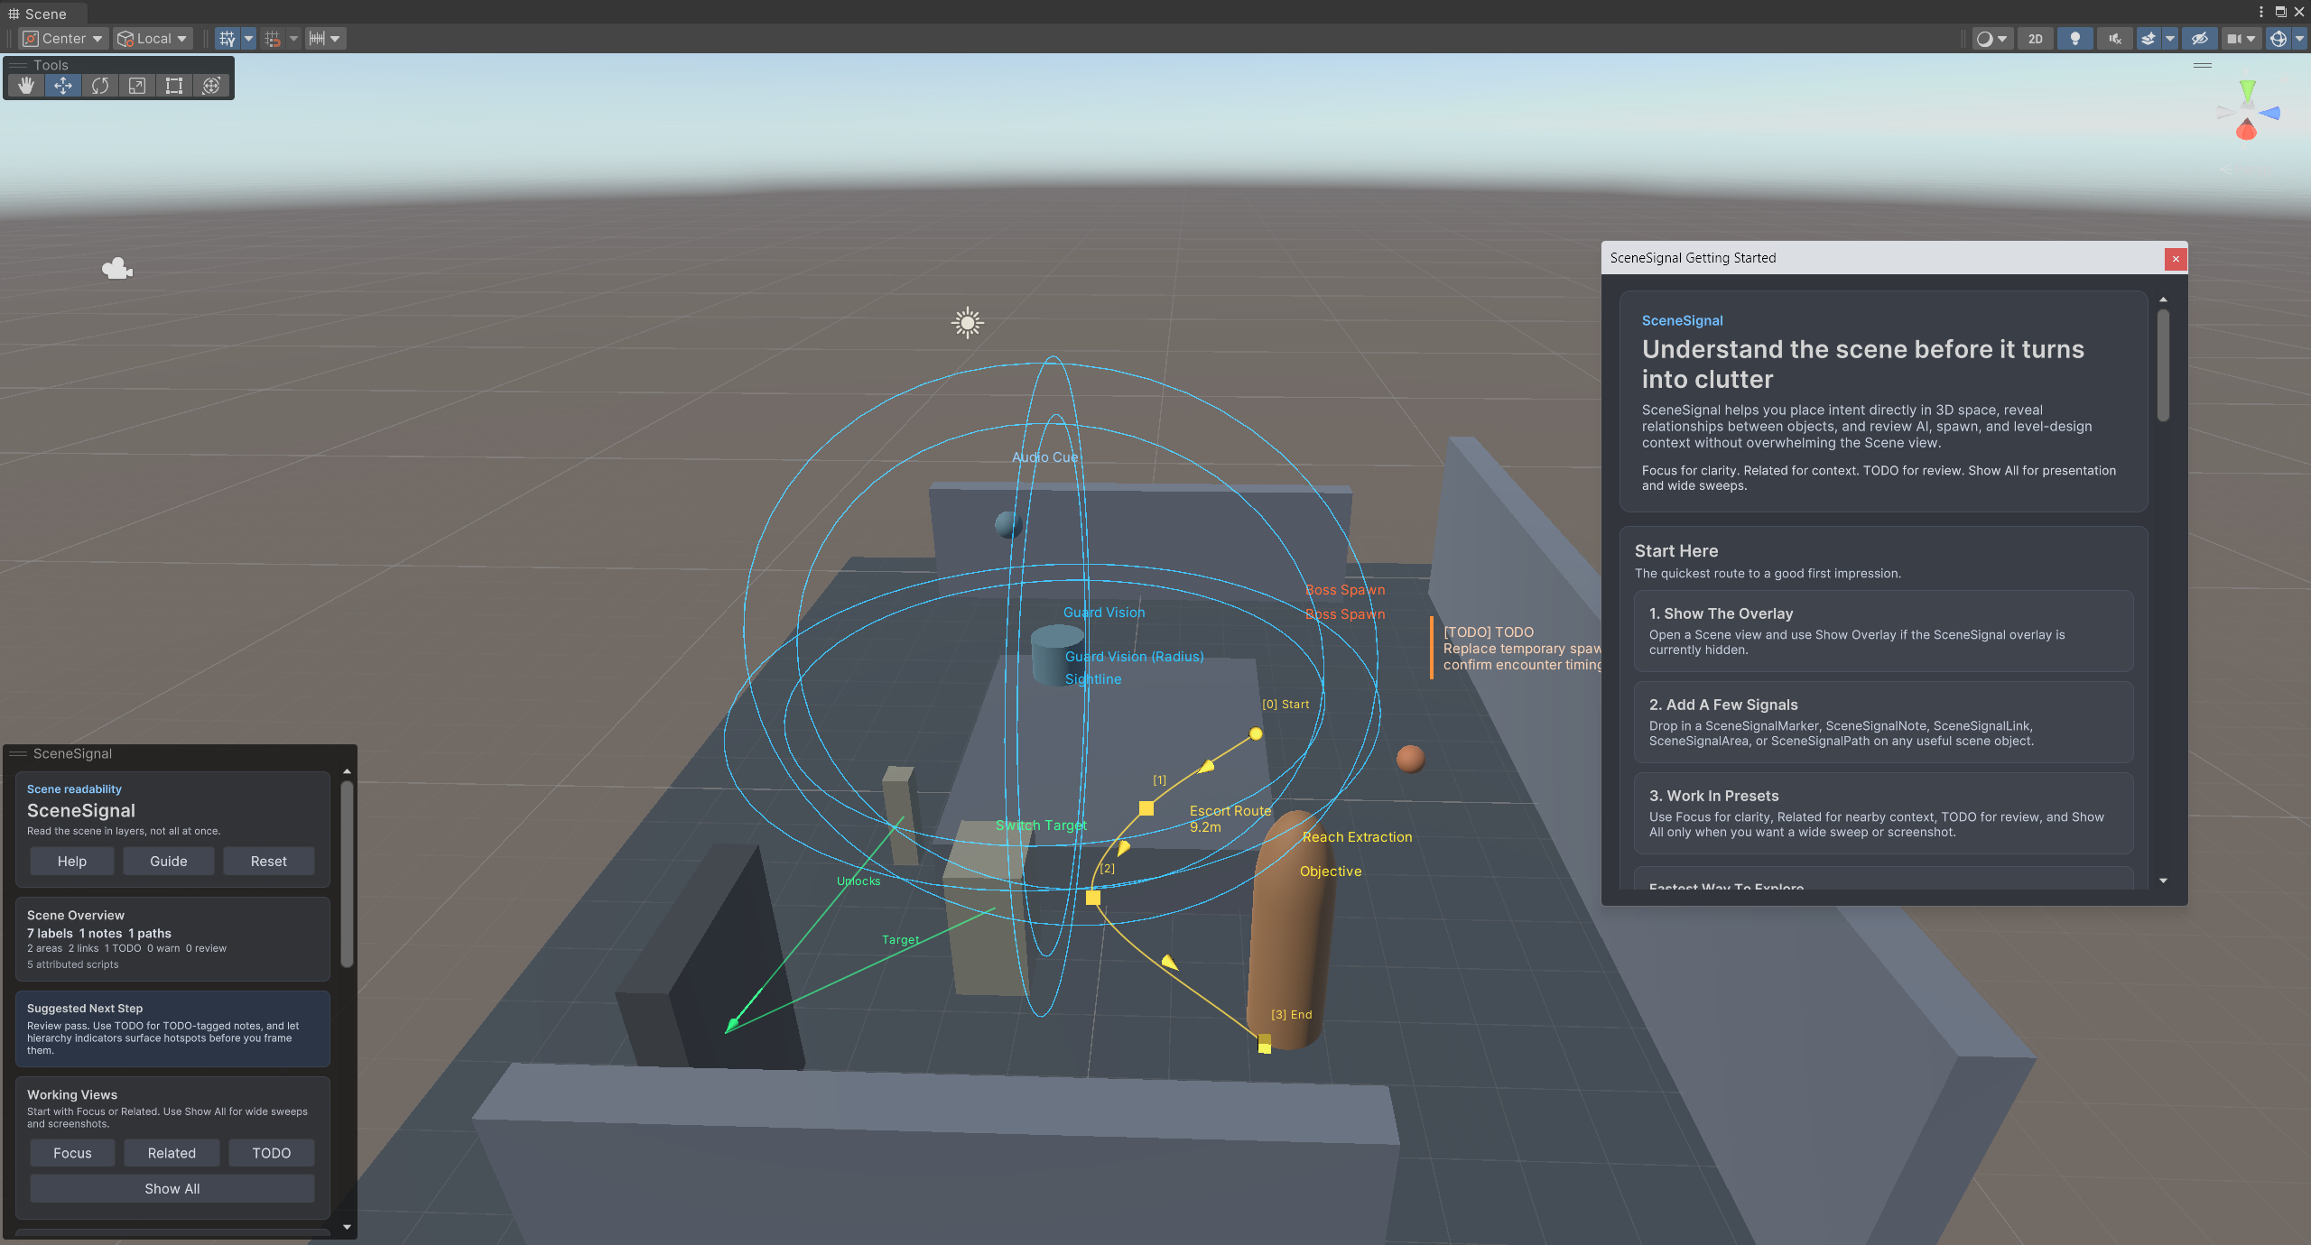
Task: Select the Rect tool
Action: 174,86
